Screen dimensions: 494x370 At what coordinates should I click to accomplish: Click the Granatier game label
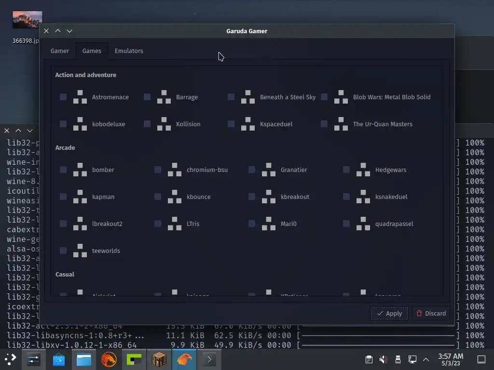pos(294,170)
